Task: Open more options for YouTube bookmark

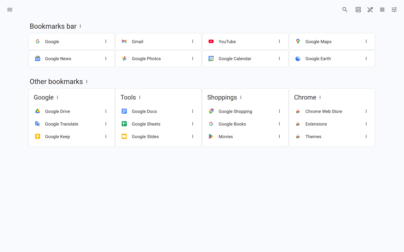Action: [x=279, y=41]
